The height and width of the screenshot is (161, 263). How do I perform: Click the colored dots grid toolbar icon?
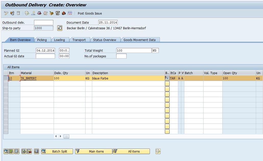(70, 13)
